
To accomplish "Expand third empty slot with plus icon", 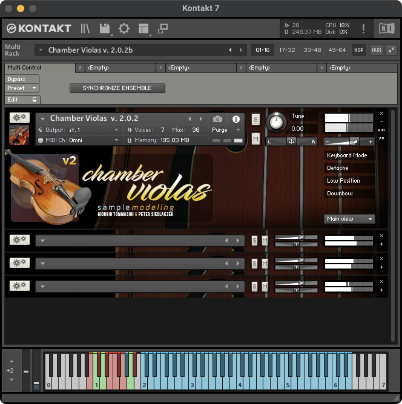I will tap(381, 267).
